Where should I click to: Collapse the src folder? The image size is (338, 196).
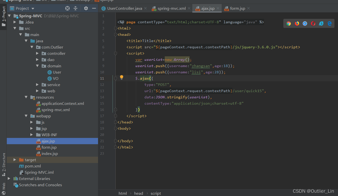click(15, 29)
